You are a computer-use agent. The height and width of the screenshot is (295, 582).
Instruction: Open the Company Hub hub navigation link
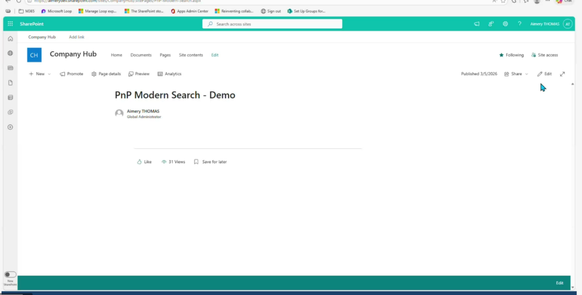(x=42, y=37)
